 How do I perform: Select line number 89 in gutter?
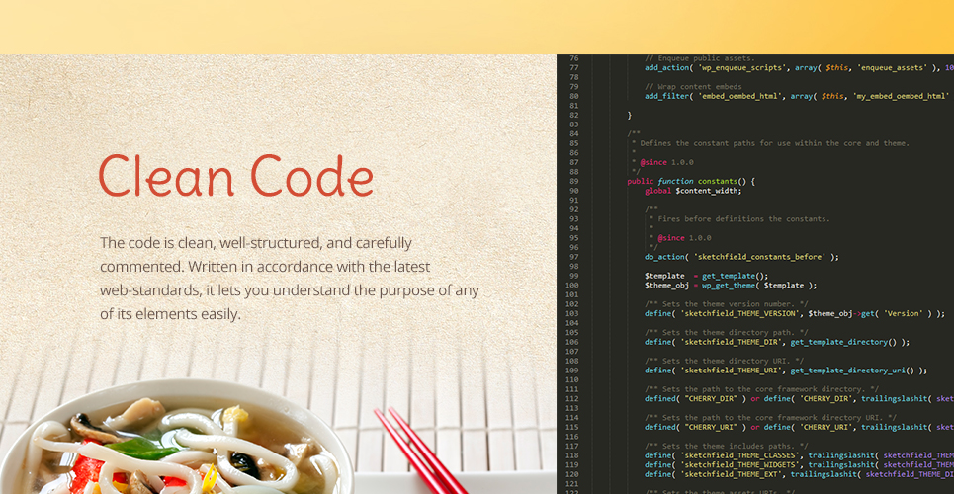pos(573,181)
